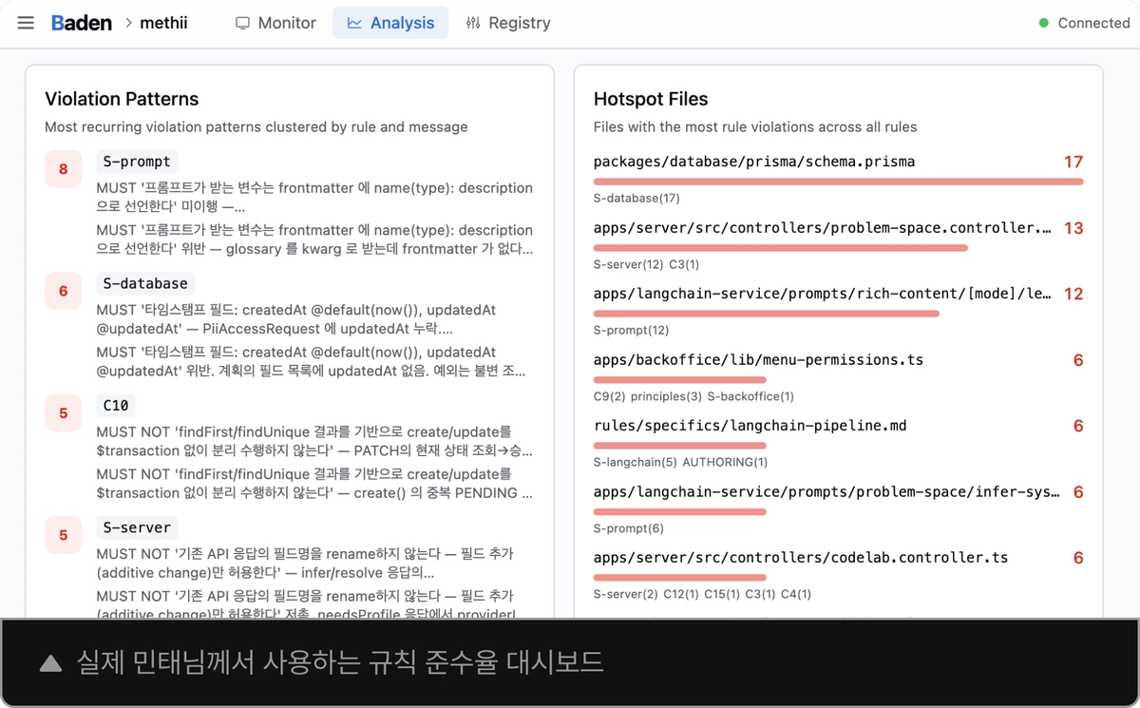Click the count badge 5 for S-server
This screenshot has height=708, width=1140.
coord(64,535)
